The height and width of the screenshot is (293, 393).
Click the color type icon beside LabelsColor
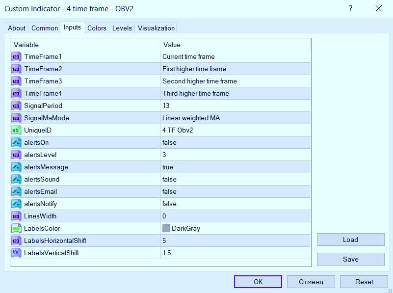16,228
